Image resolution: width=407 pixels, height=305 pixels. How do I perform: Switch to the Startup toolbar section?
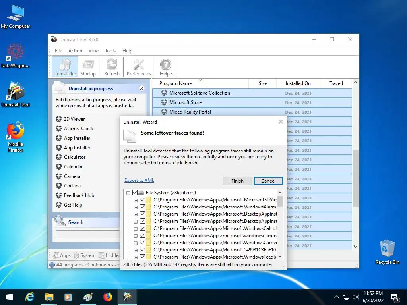(88, 67)
